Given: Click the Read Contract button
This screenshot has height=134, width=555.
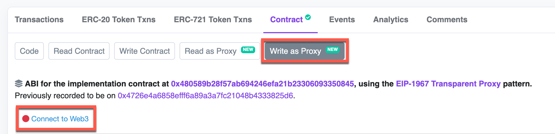Looking at the screenshot, I should pyautogui.click(x=79, y=51).
